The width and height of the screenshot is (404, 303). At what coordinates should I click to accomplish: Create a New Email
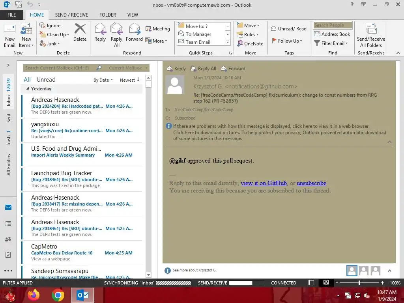click(10, 36)
